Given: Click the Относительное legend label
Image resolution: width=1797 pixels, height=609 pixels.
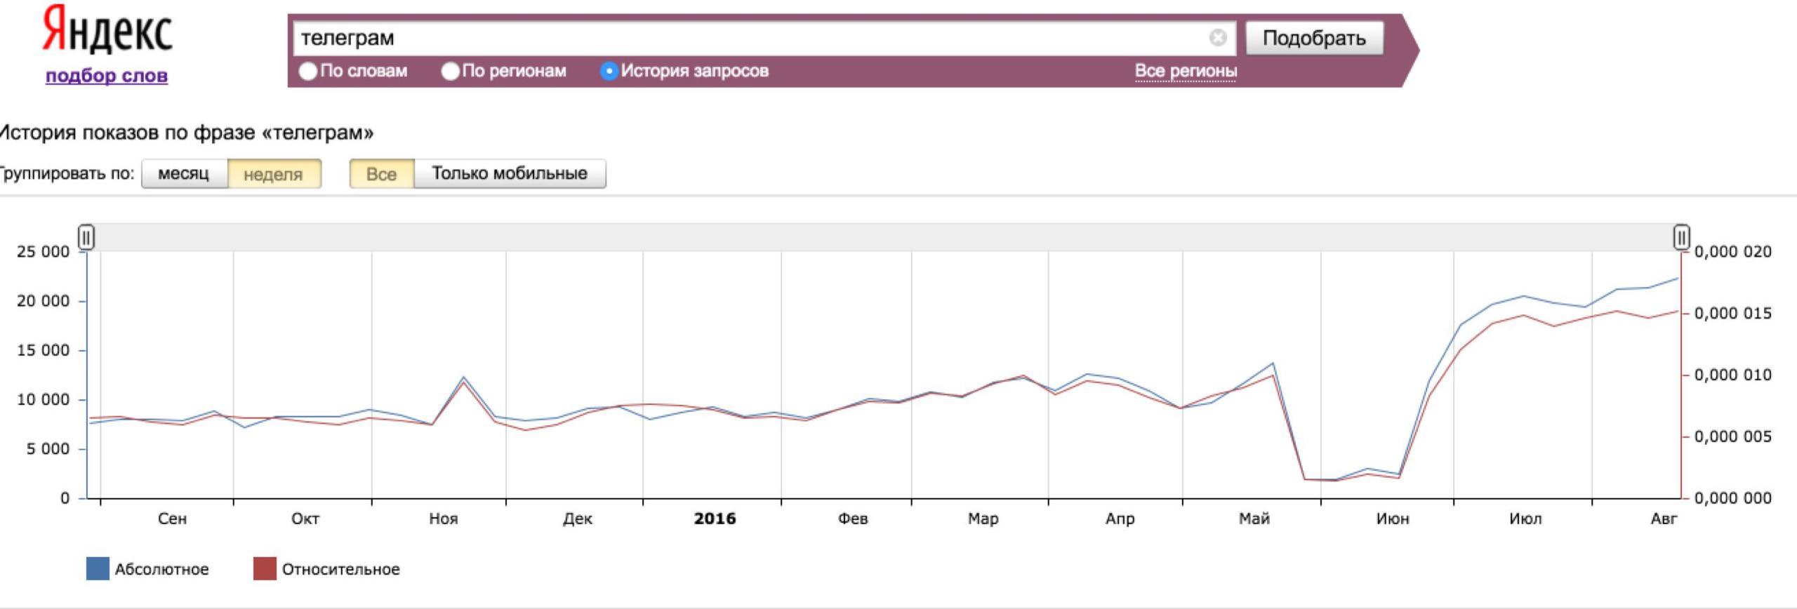Looking at the screenshot, I should pos(341,569).
